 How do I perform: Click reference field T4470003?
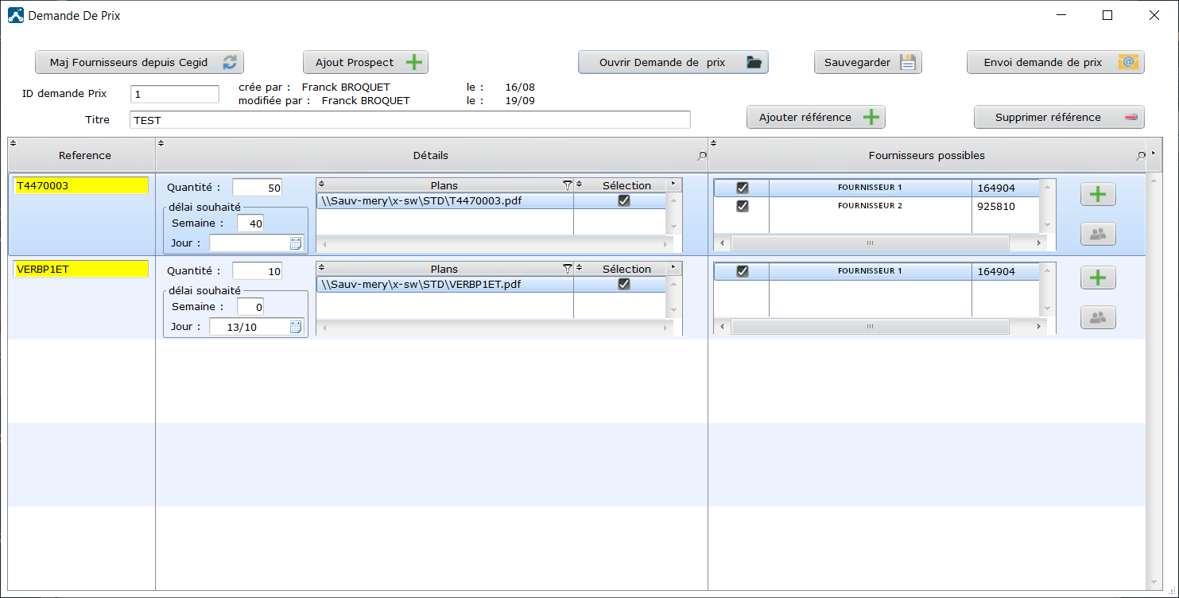[x=81, y=185]
